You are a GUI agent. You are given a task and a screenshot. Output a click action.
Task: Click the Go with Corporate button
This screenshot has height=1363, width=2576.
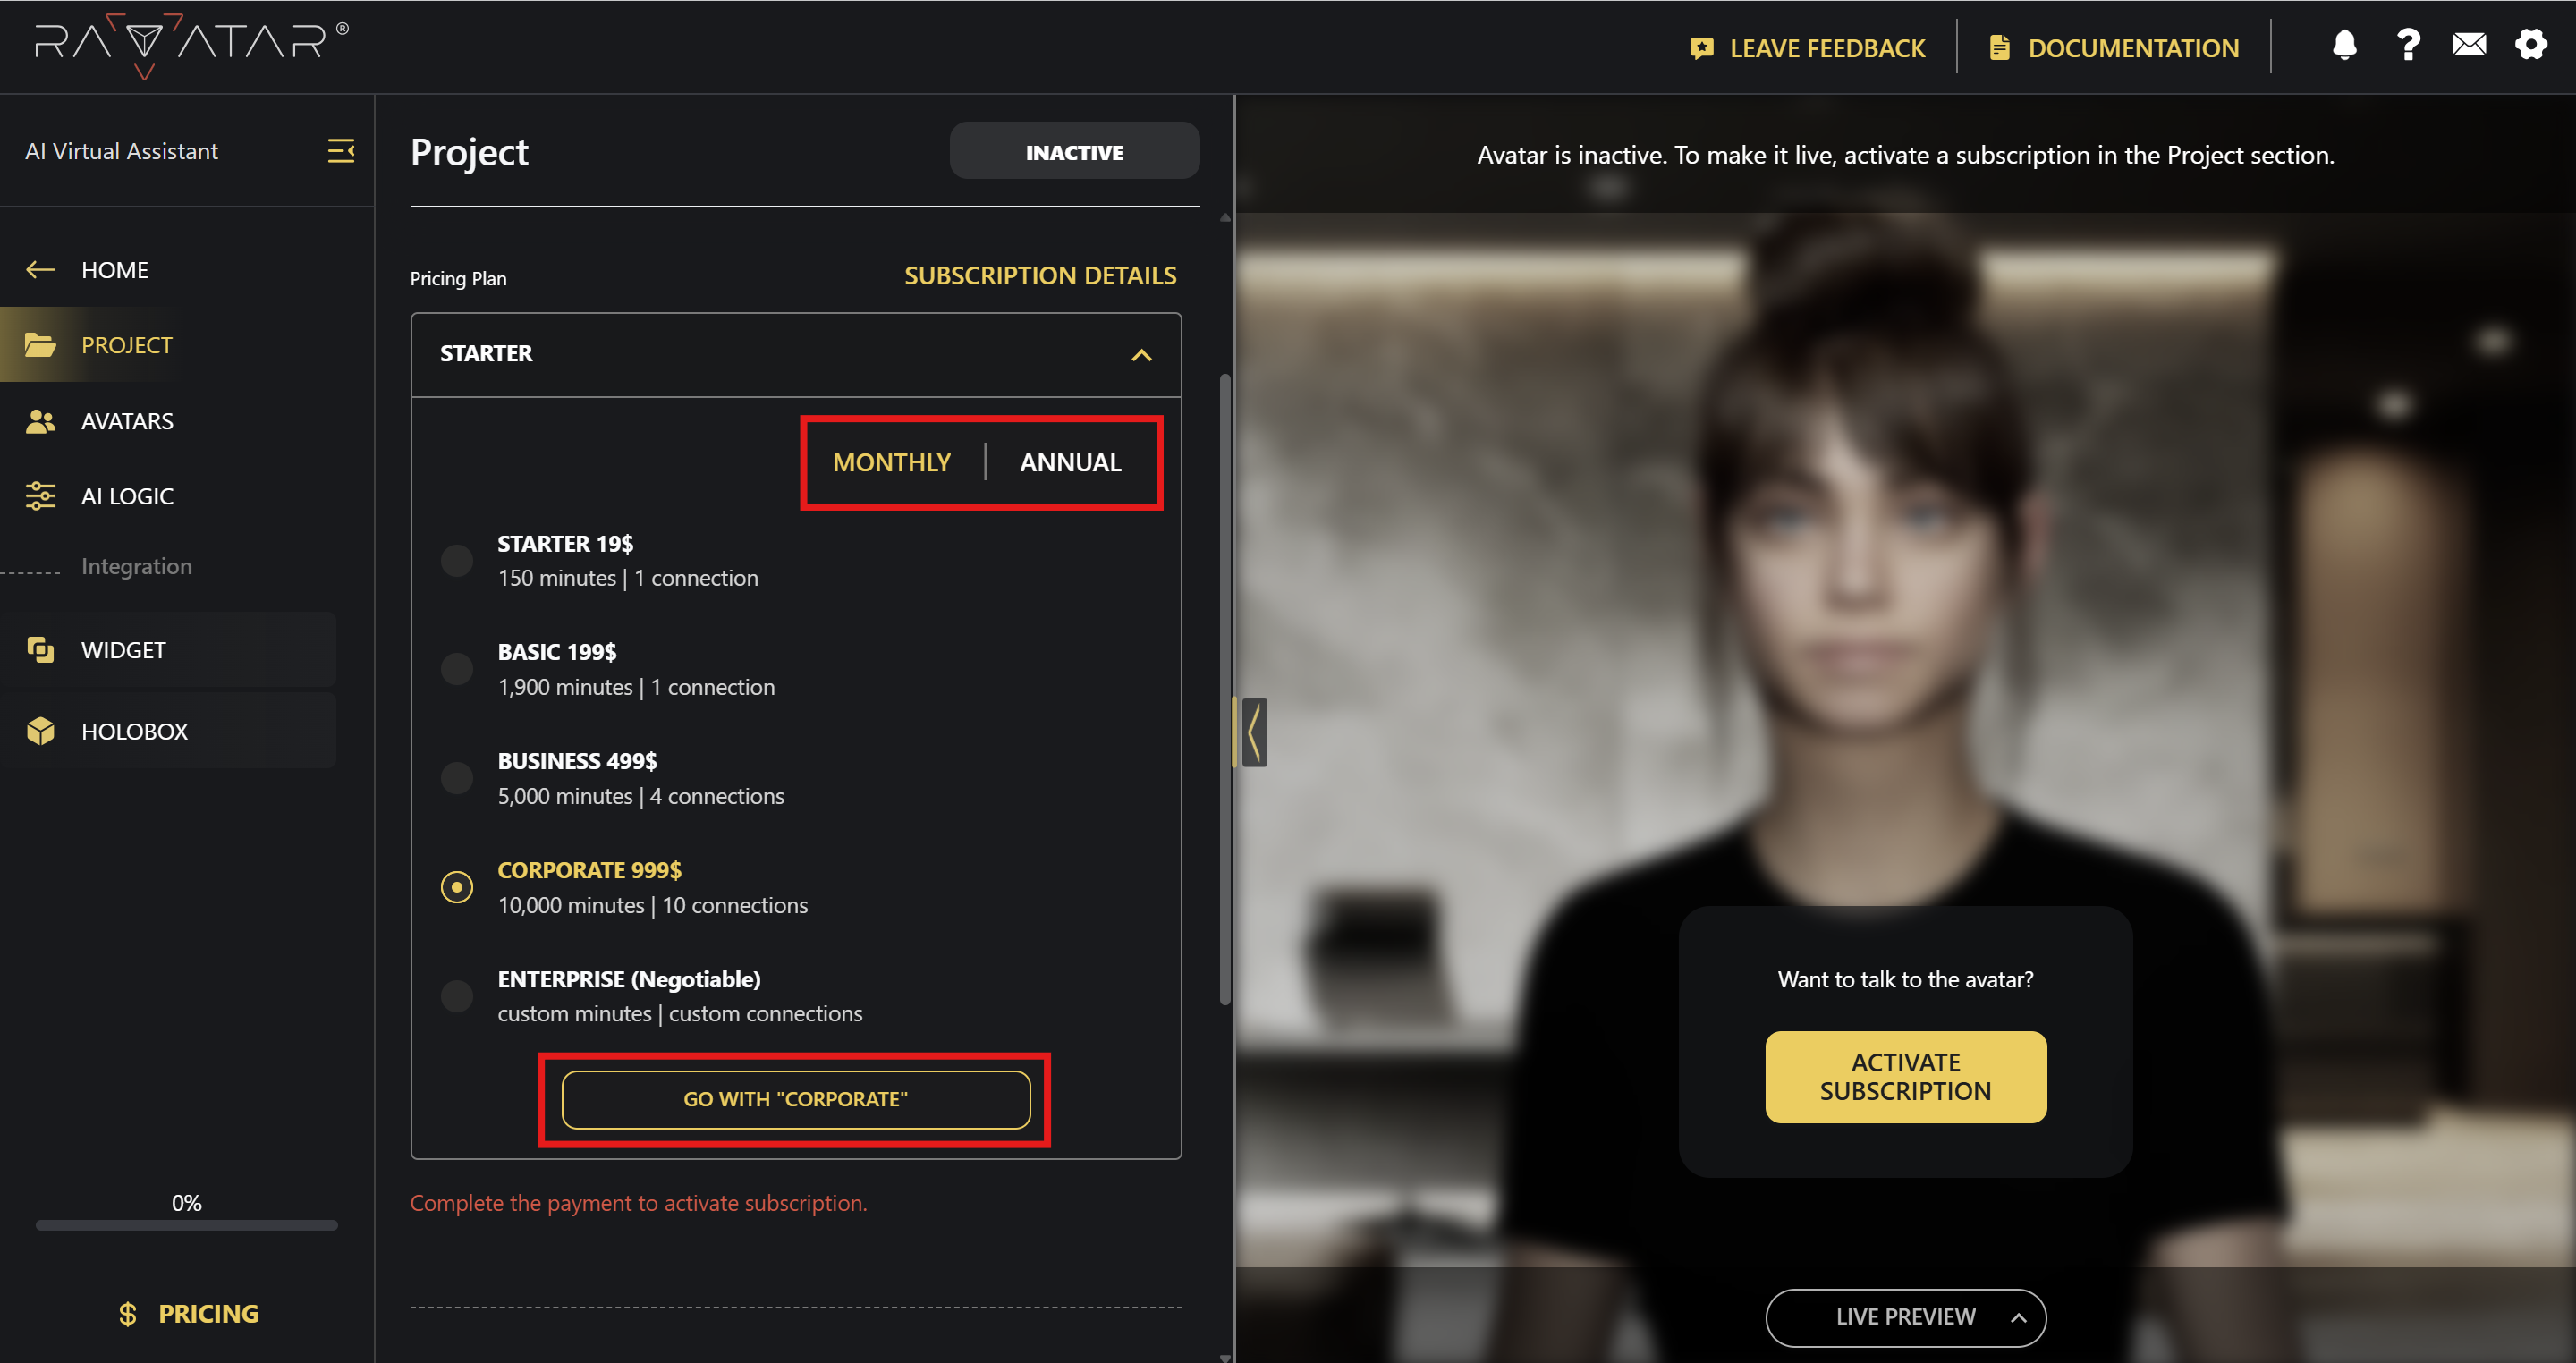795,1098
